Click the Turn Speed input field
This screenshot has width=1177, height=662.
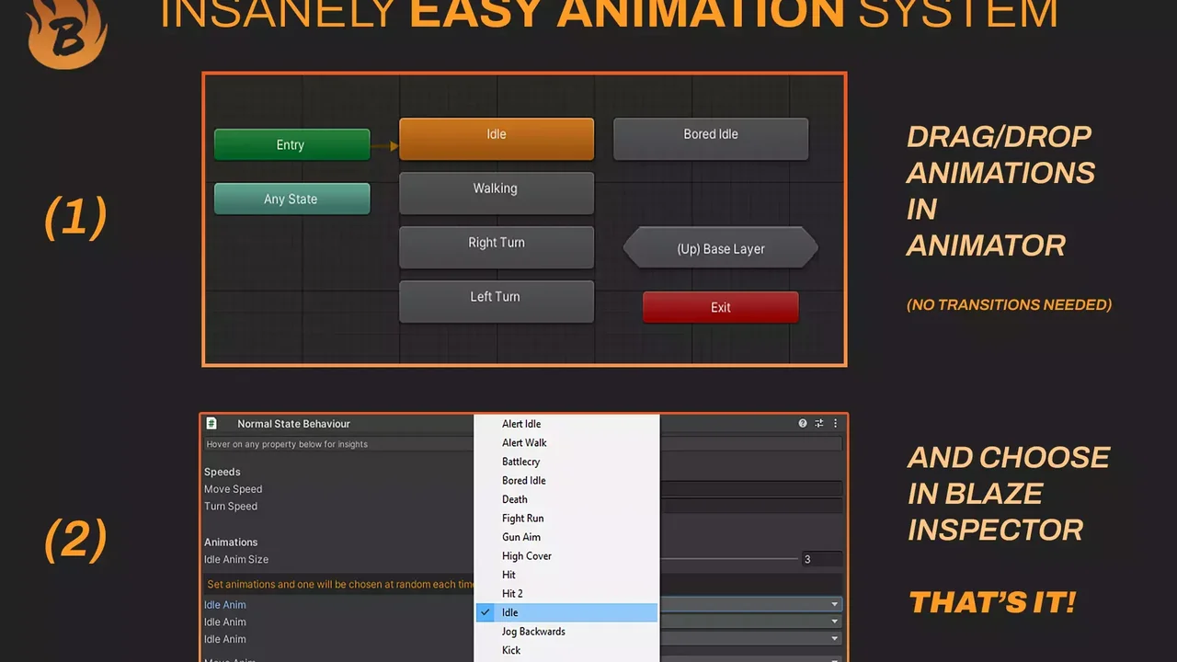point(750,506)
